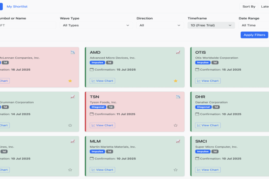269x179 pixels.
Task: Star the Grumman Corporation card
Action: [x=70, y=125]
